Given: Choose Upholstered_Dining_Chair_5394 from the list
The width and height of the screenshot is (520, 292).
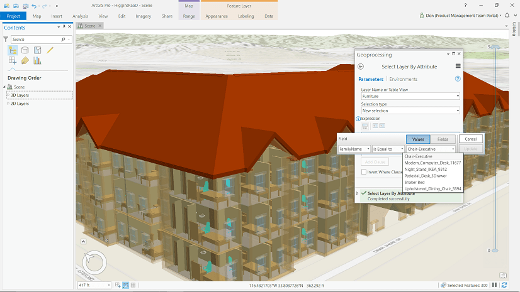Looking at the screenshot, I should click(432, 189).
